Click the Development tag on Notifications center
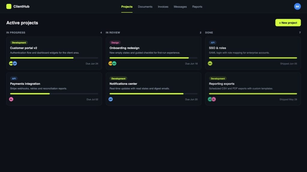Image resolution: width=307 pixels, height=172 pixels. (118, 79)
